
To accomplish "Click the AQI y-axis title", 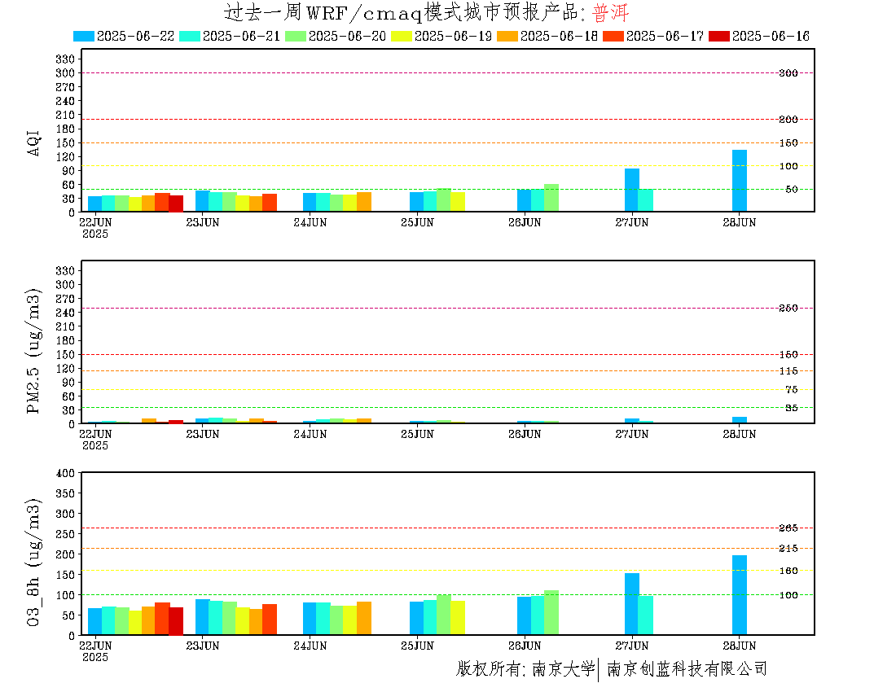I will 34,142.
